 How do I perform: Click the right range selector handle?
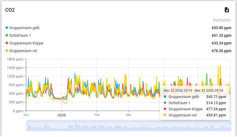click(231, 127)
